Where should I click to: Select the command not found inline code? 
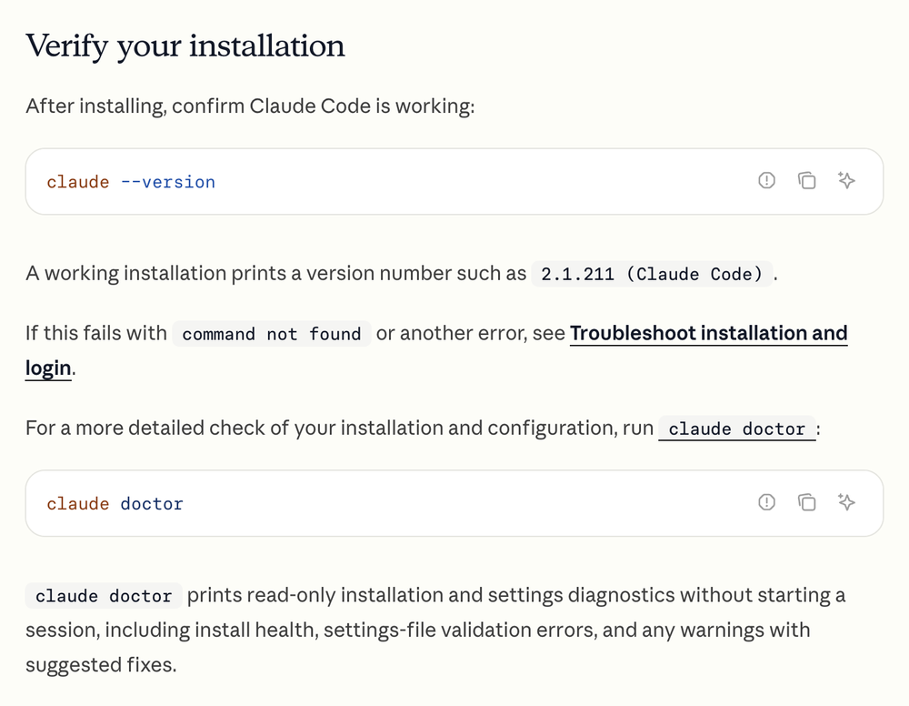click(x=271, y=334)
